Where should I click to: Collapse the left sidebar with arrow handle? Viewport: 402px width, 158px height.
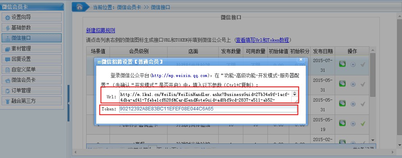tap(68, 103)
